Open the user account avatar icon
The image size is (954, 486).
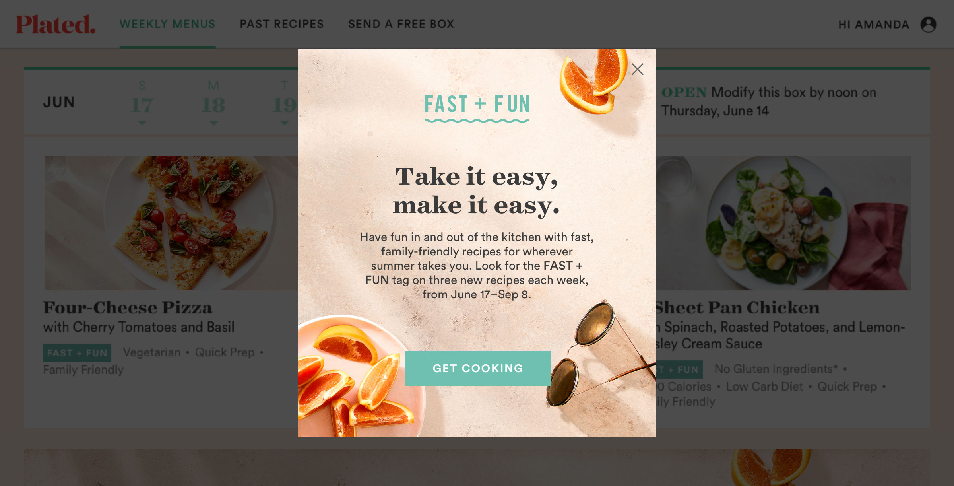click(929, 25)
